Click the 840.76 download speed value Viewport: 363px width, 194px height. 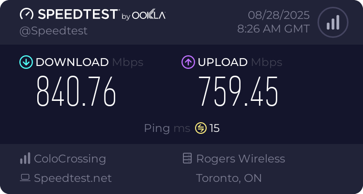click(76, 92)
